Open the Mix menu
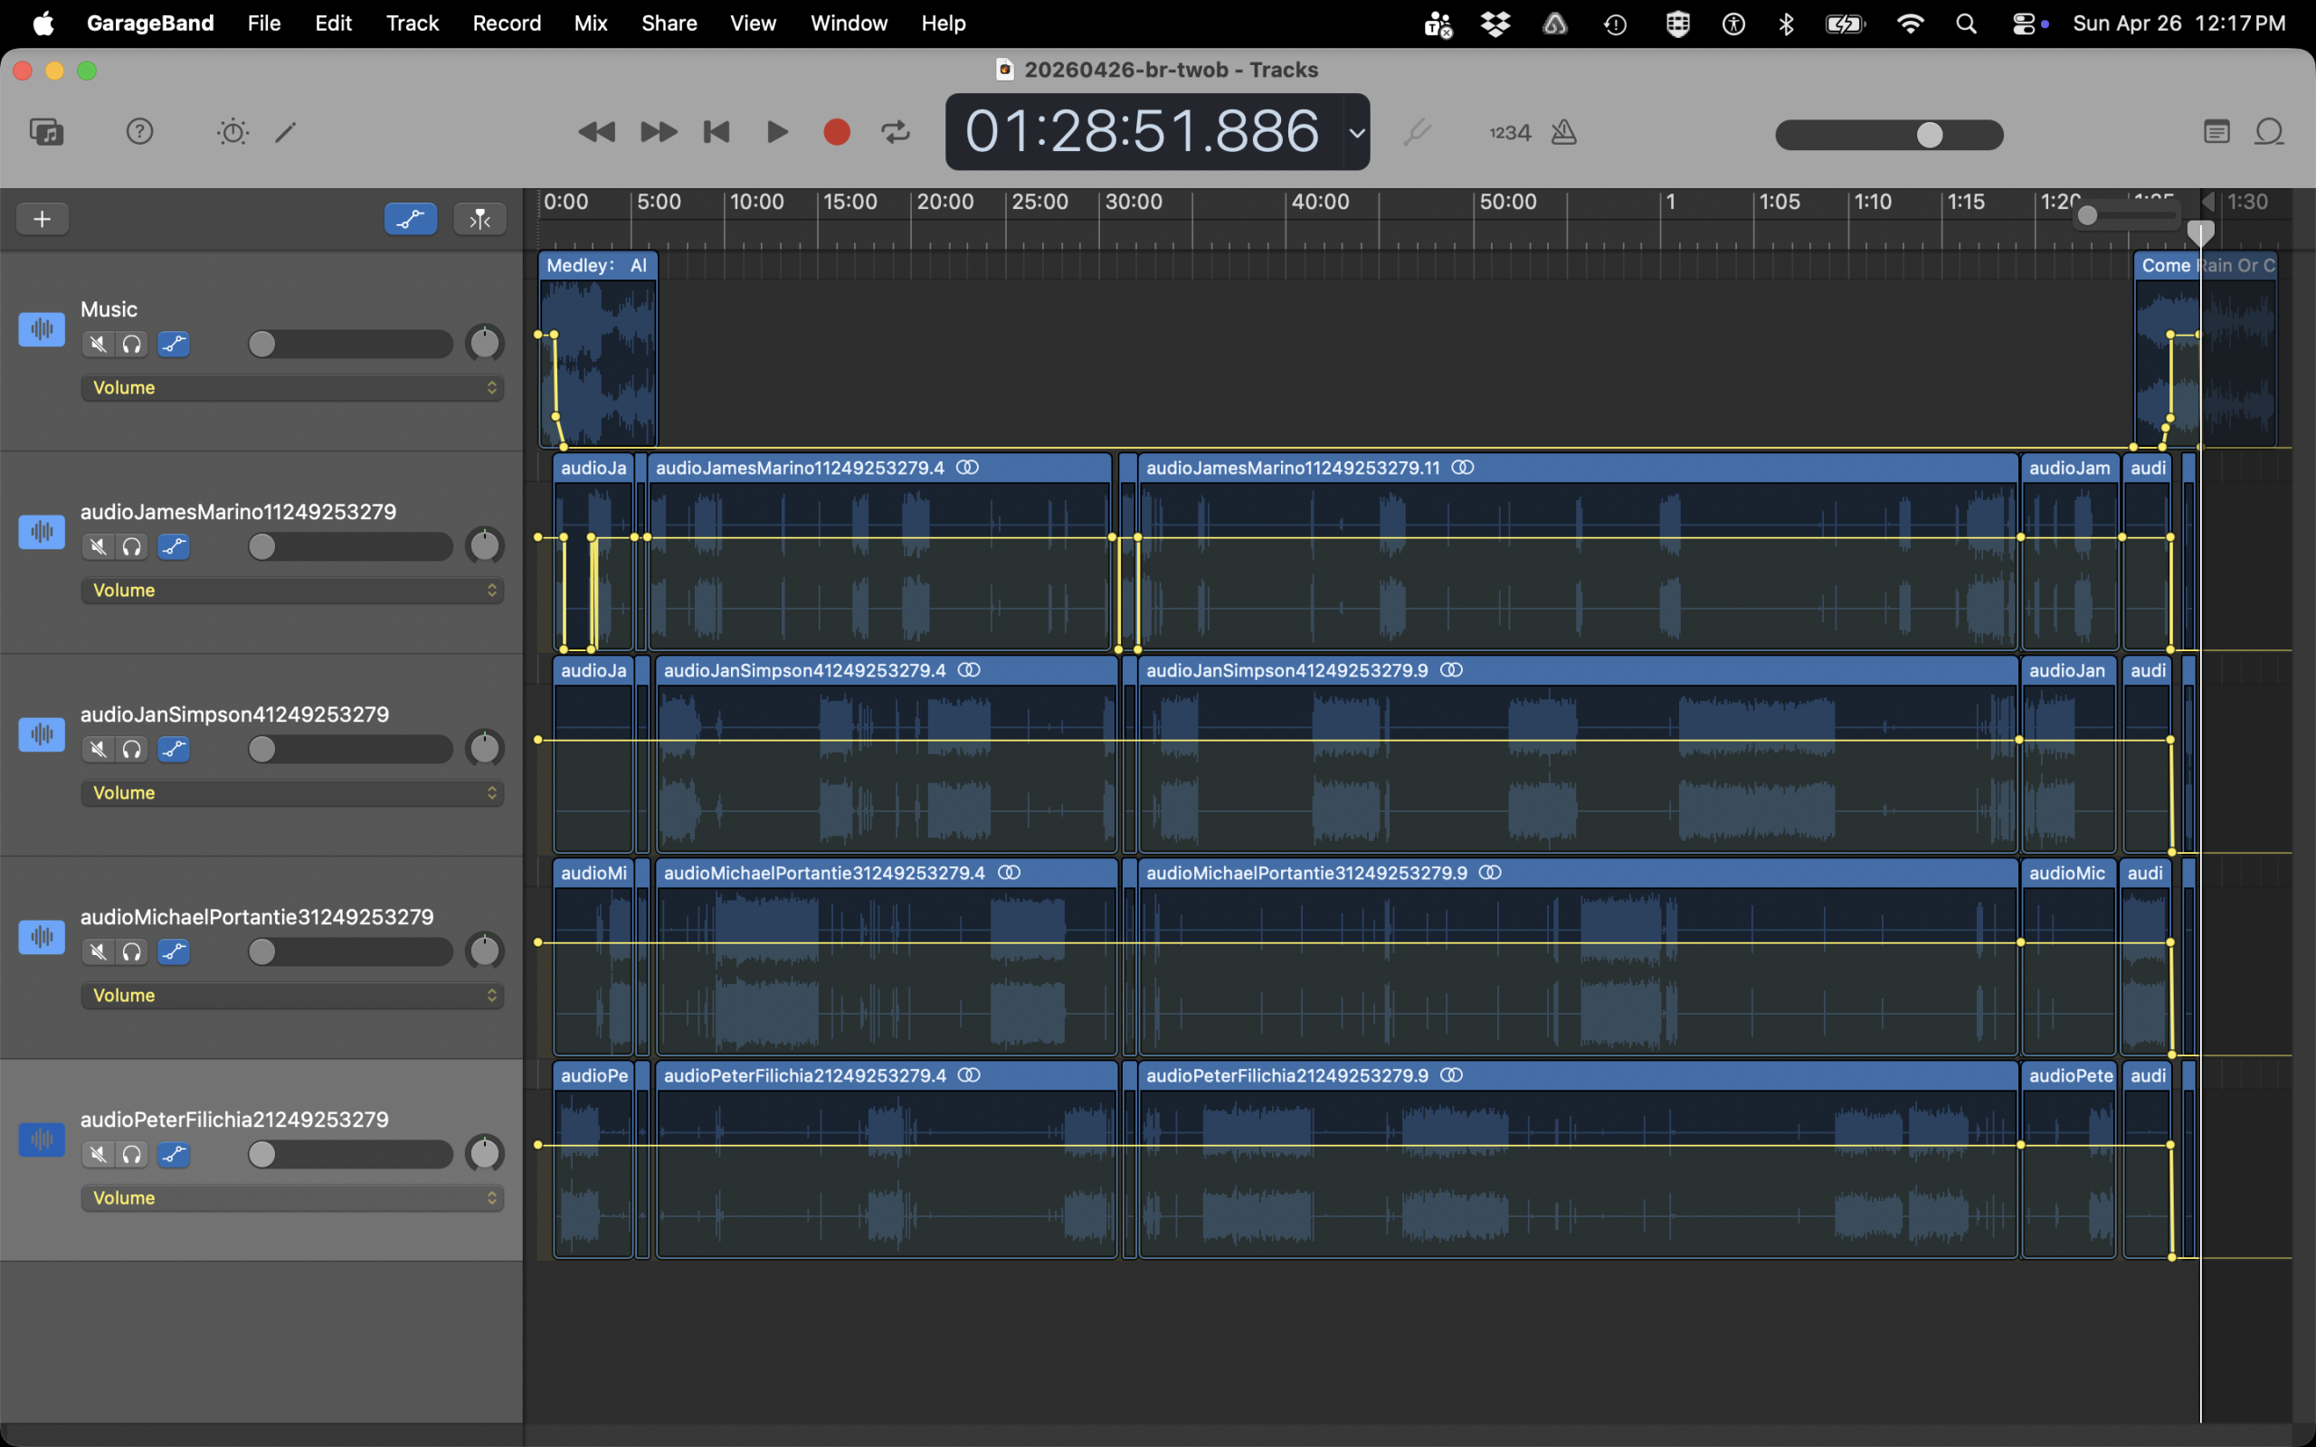Viewport: 2316px width, 1447px height. tap(591, 23)
